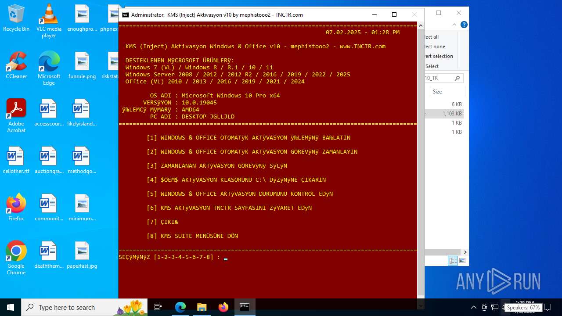Open VLC media player shortcut
Screen dimensions: 562x316
tap(49, 21)
